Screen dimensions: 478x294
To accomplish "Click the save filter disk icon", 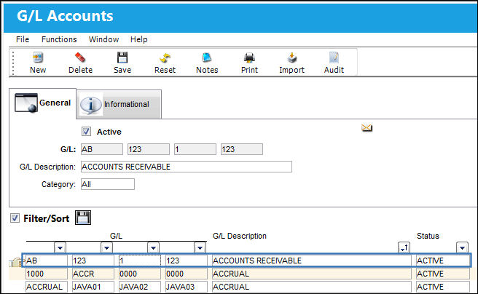I will click(x=83, y=218).
